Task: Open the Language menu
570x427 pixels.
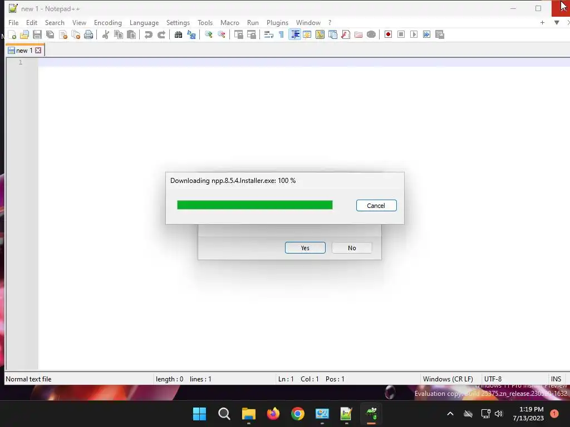Action: [144, 22]
